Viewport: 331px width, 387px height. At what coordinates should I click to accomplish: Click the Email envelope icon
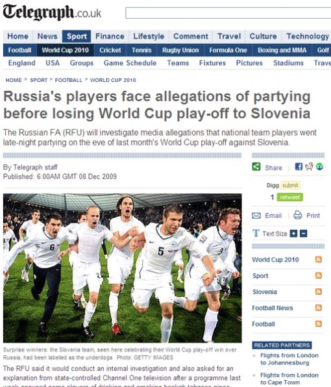[256, 216]
